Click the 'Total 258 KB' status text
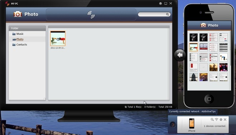Screen dimensions: 236x135 (x=165, y=107)
